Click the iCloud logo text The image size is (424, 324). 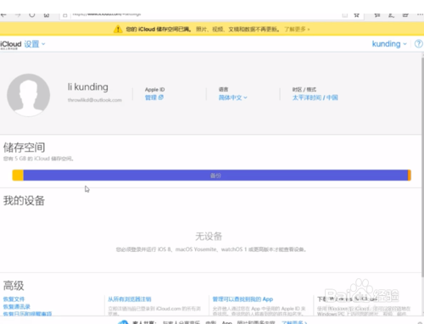11,44
